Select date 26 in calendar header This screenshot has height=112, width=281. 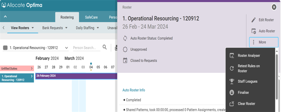(x=39, y=67)
